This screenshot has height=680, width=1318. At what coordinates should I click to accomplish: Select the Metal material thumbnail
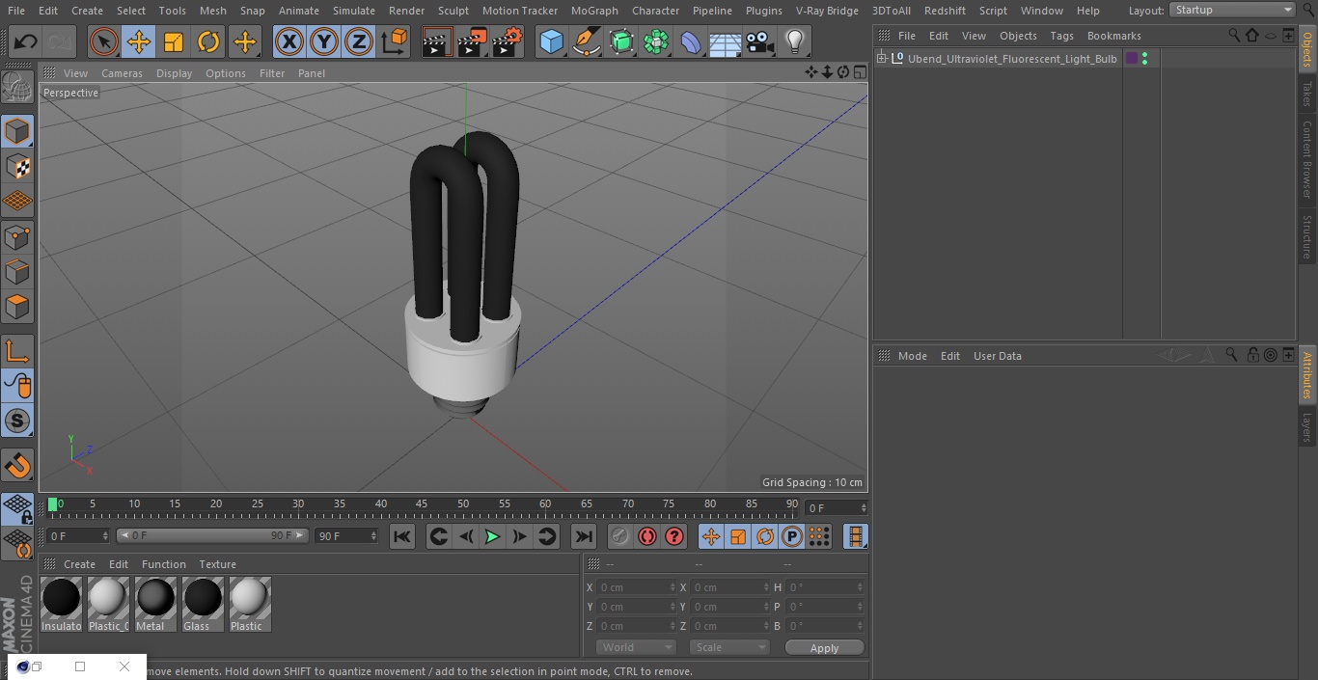tap(155, 605)
